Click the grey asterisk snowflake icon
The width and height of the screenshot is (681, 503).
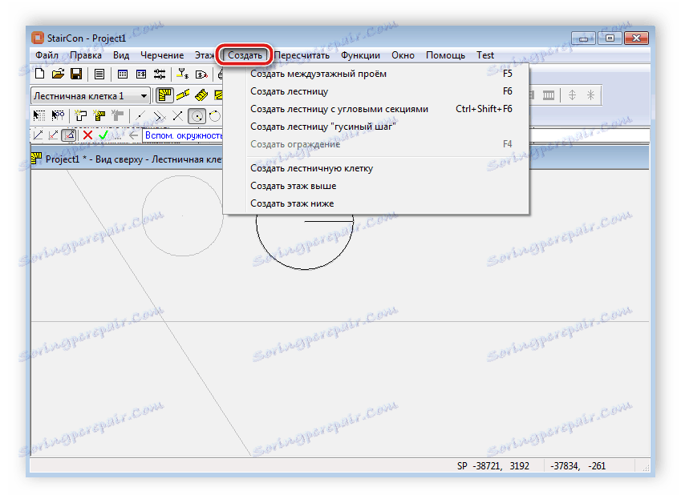tap(590, 95)
